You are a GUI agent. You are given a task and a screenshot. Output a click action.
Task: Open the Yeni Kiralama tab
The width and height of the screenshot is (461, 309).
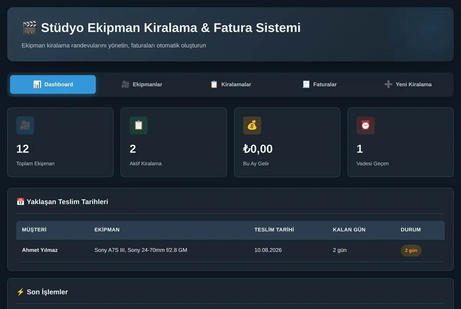coord(408,84)
